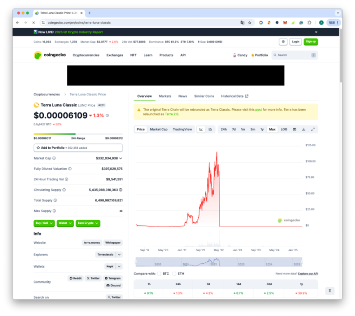Click the chart timeline navigator range selector
Viewport: 355px width, 316px height.
218,262
